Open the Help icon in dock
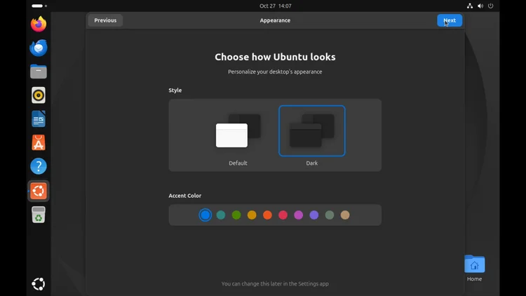526x296 pixels. click(x=39, y=166)
